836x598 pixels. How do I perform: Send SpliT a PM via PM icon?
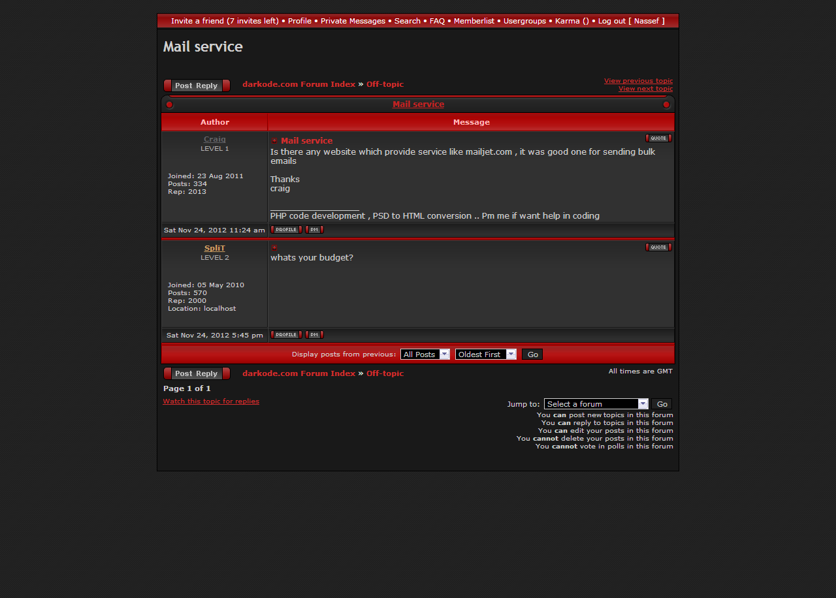pyautogui.click(x=314, y=335)
